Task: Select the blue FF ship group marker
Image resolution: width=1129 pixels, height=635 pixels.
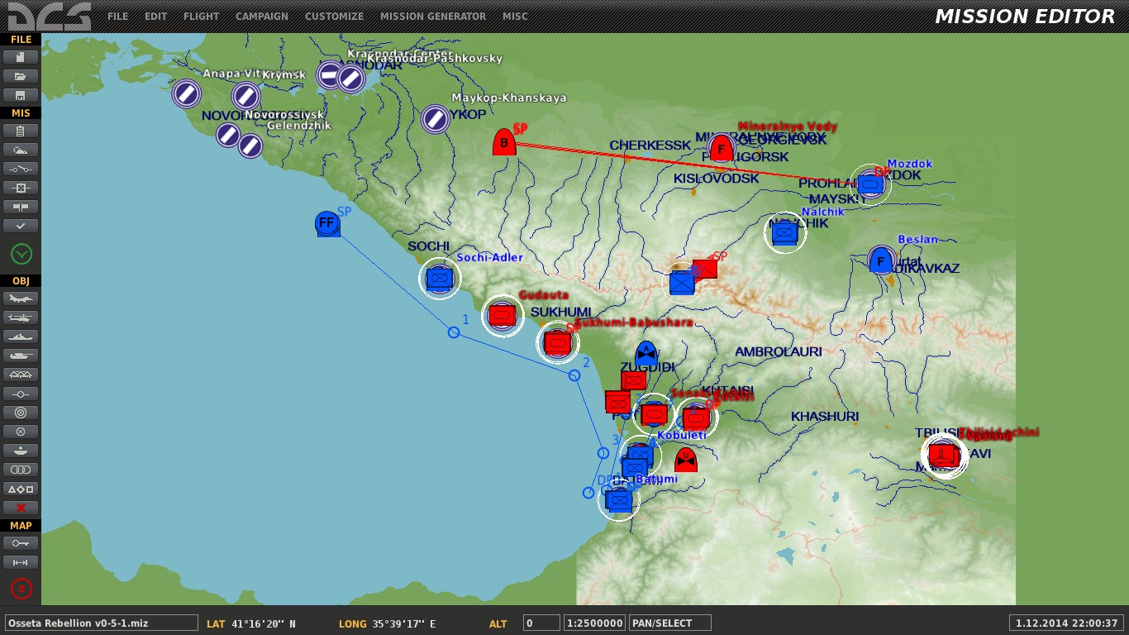Action: tap(327, 223)
